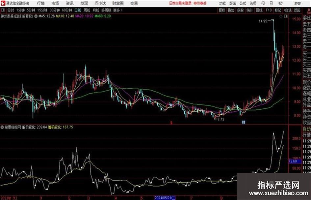Switch to 1分钟 period
Screen dimensions: 311x200
coord(20,10)
